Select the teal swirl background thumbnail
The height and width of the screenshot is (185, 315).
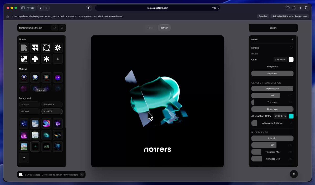point(46,135)
